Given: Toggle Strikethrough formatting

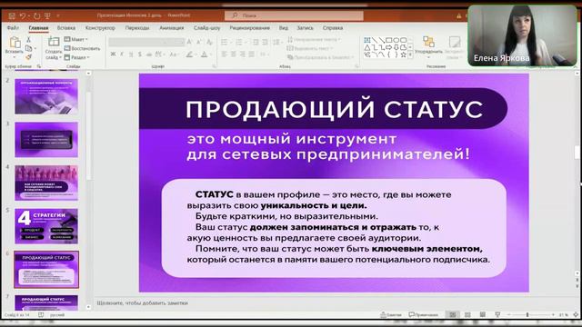Looking at the screenshot, I should pyautogui.click(x=148, y=54).
